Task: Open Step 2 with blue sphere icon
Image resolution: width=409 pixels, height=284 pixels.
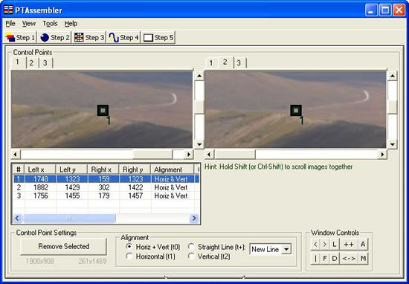Action: pos(54,38)
